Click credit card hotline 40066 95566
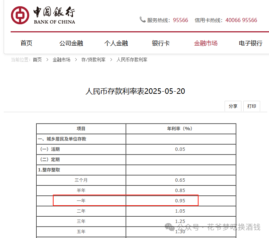The image size is (269, 238). point(241,20)
